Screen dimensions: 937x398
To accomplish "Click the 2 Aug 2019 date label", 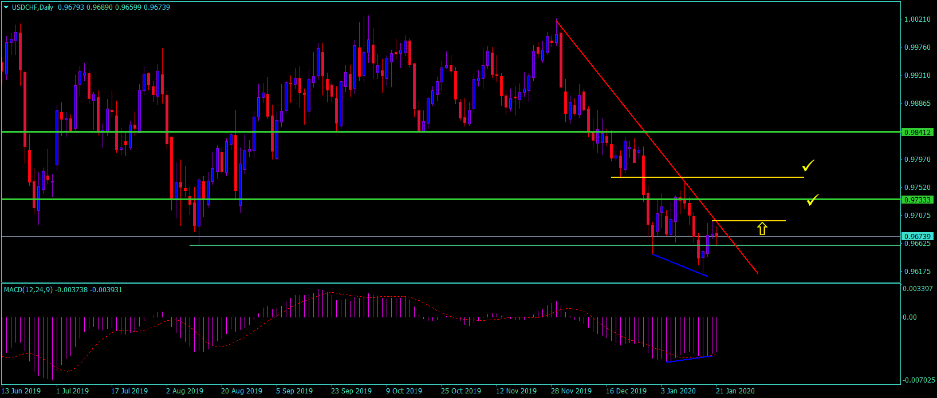I will (x=185, y=391).
